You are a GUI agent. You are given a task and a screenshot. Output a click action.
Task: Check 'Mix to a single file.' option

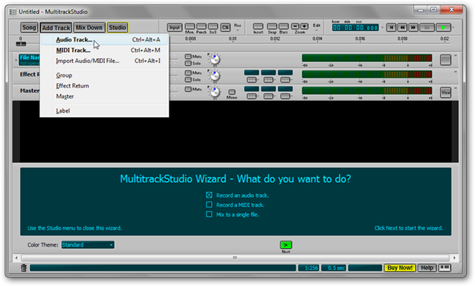click(x=209, y=214)
